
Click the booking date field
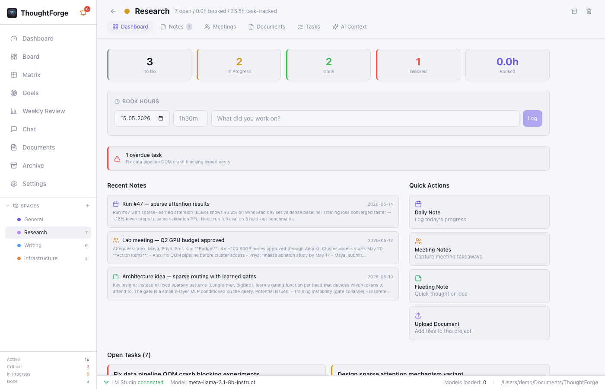tap(142, 118)
